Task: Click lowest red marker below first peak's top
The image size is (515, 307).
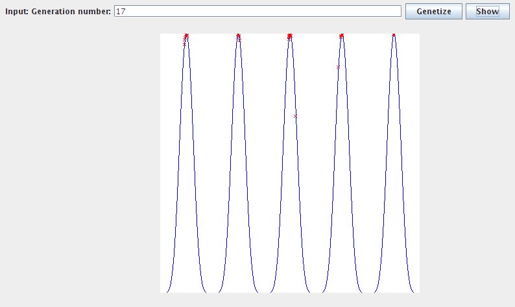Action: pyautogui.click(x=184, y=45)
